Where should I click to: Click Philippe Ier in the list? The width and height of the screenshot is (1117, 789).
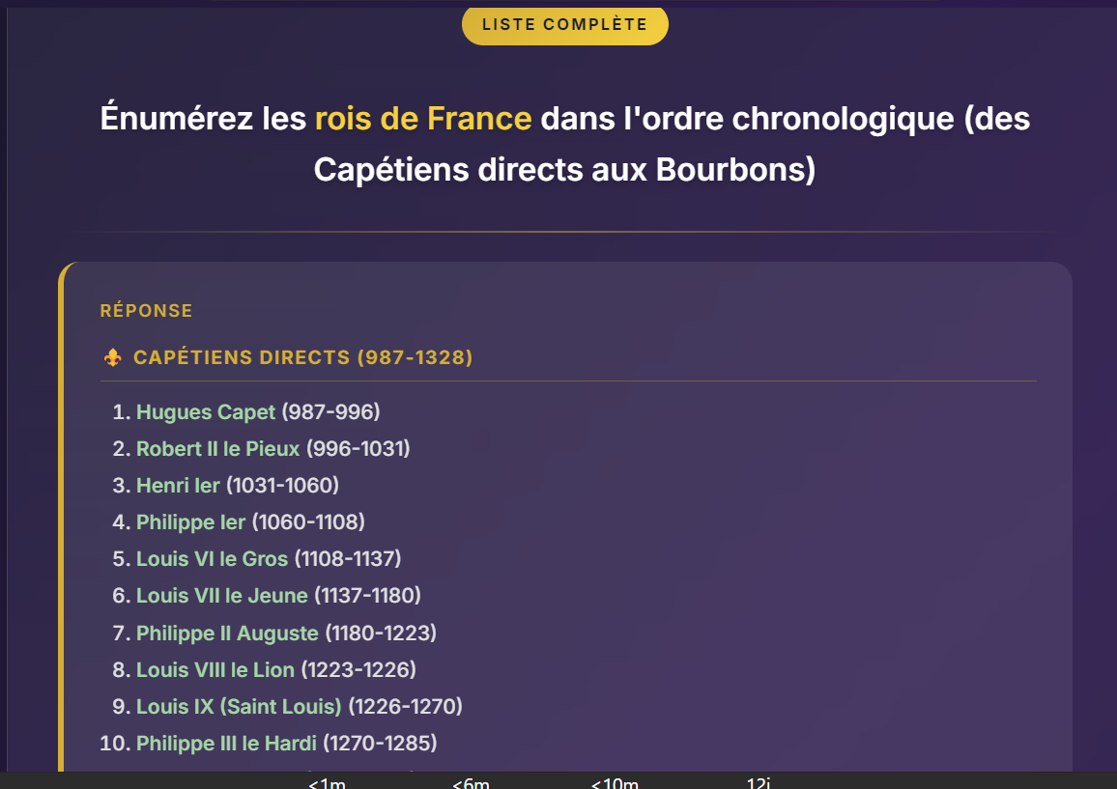point(191,522)
